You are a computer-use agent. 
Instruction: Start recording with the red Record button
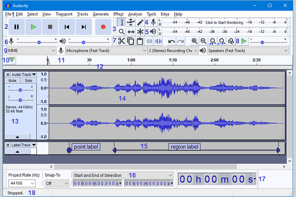103,27
